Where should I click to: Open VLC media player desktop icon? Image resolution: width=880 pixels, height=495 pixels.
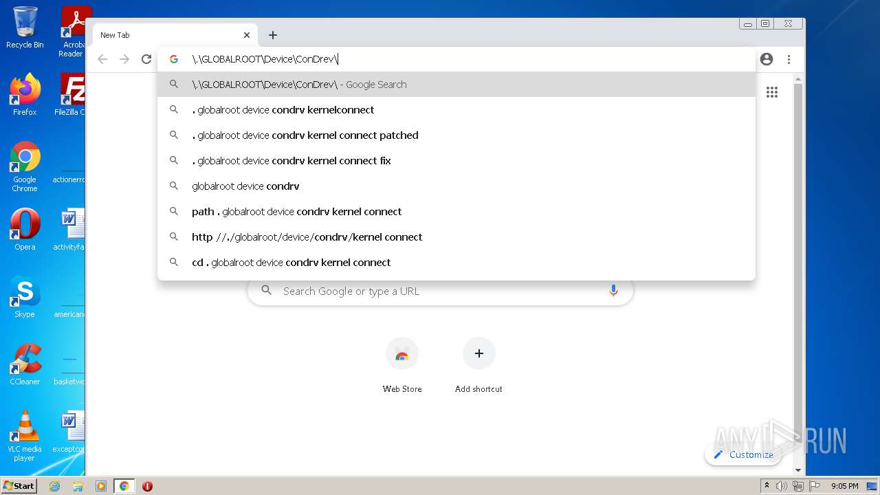(x=25, y=435)
